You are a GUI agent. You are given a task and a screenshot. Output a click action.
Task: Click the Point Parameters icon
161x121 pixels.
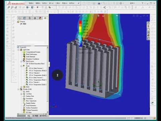(24, 106)
